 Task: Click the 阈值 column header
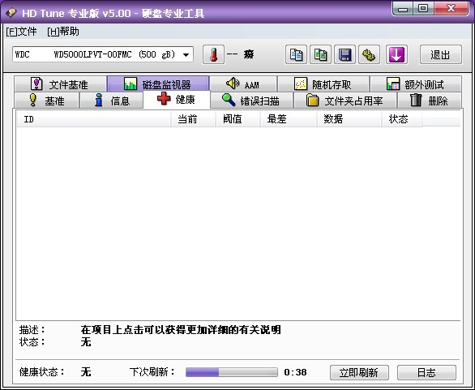237,119
